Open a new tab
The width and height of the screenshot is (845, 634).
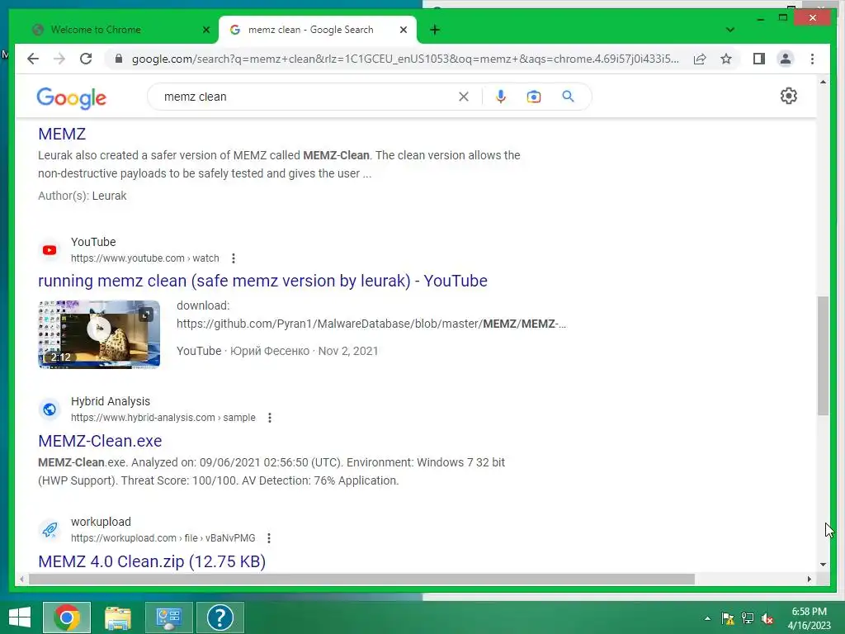(435, 30)
